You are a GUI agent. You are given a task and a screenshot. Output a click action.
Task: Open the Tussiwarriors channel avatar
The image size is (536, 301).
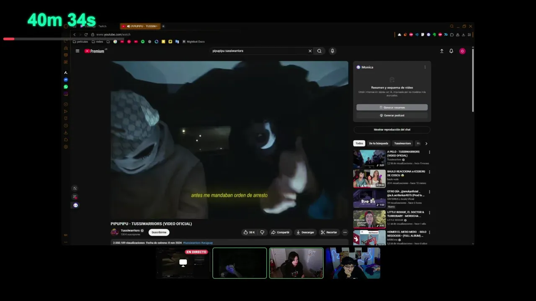tap(115, 232)
